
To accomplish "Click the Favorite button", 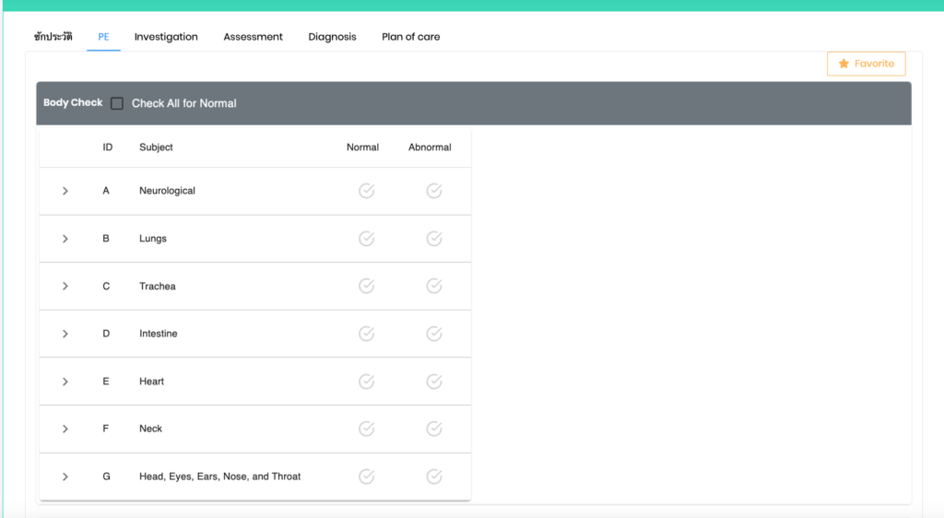I will click(x=866, y=64).
